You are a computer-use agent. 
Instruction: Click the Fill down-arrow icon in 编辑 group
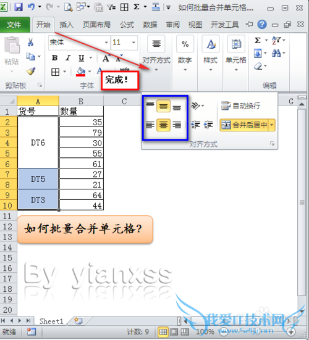pyautogui.click(x=258, y=53)
